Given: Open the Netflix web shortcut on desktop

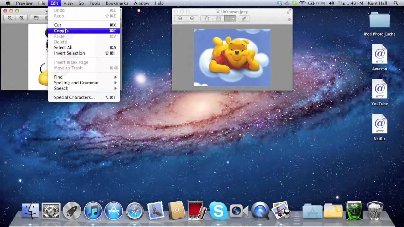Looking at the screenshot, I should (x=379, y=127).
